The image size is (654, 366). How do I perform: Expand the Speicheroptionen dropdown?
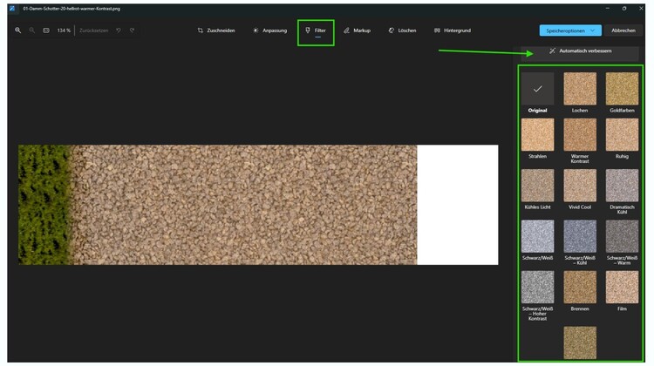click(570, 30)
